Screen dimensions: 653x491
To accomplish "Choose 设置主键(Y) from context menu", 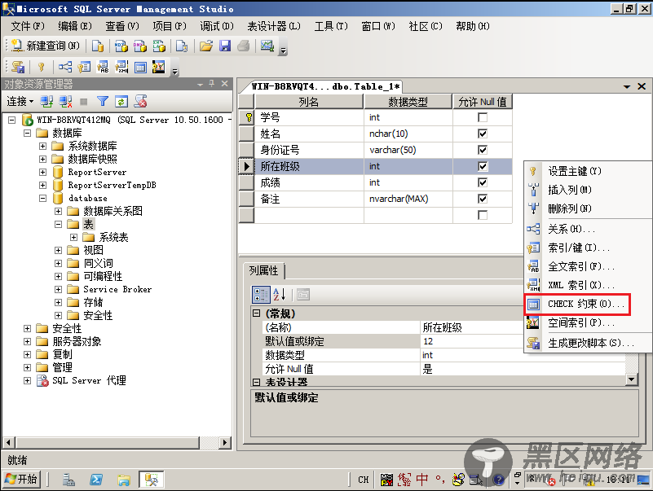I will pos(574,171).
